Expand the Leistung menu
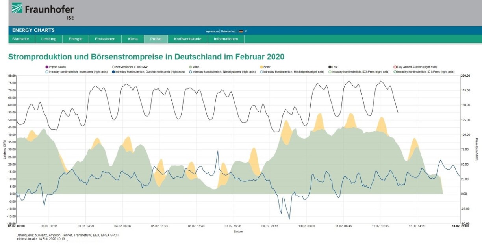The image size is (482, 247). point(49,39)
